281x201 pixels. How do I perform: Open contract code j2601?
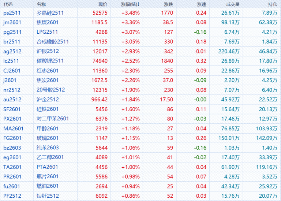pos(10,80)
